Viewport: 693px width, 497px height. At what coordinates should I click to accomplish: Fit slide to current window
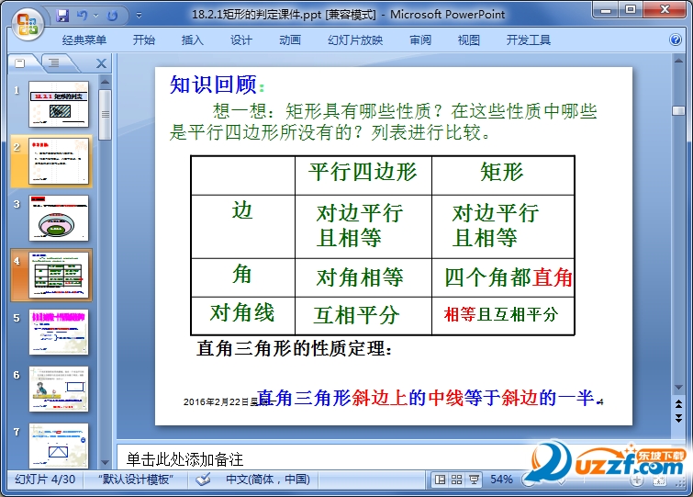coord(659,480)
